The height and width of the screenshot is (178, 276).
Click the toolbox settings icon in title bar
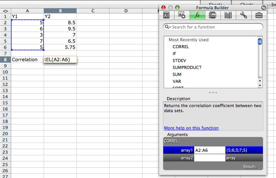click(x=263, y=7)
